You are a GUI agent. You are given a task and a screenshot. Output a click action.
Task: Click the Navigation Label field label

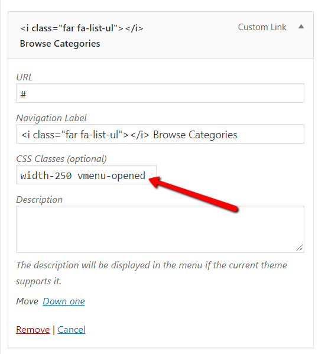51,118
